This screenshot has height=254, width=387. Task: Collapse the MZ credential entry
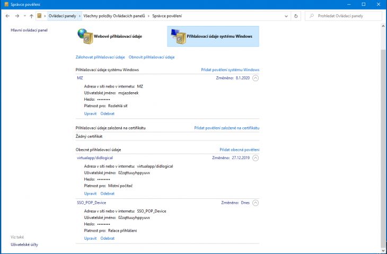click(256, 78)
